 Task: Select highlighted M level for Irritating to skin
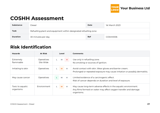(62, 69)
